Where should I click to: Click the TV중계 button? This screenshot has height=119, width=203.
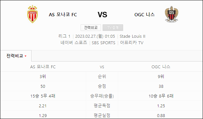[x=113, y=28]
